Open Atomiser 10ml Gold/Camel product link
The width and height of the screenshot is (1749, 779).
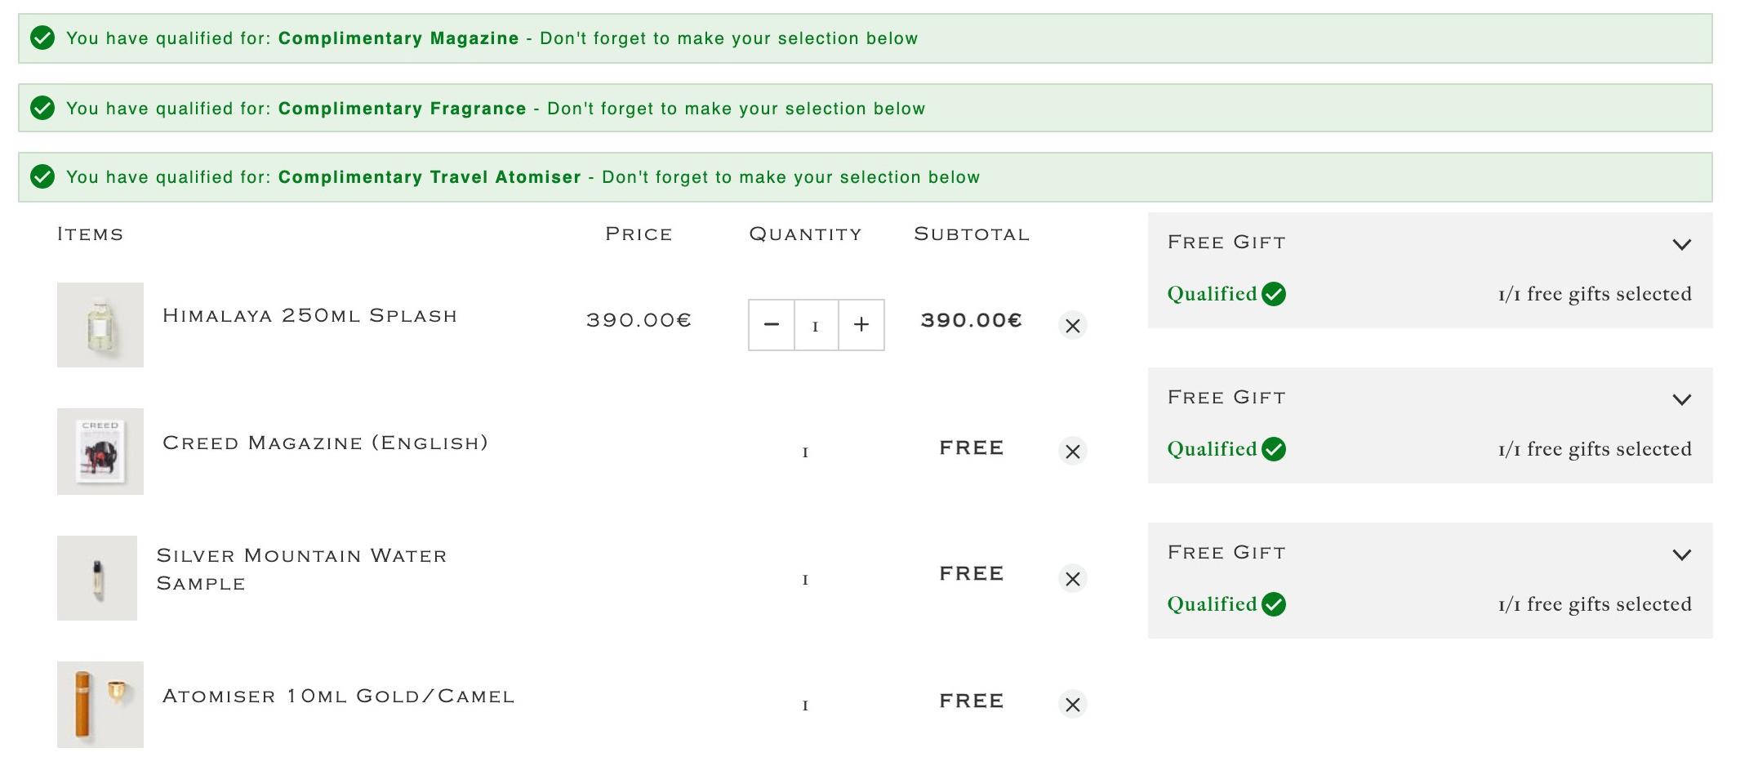pos(338,697)
